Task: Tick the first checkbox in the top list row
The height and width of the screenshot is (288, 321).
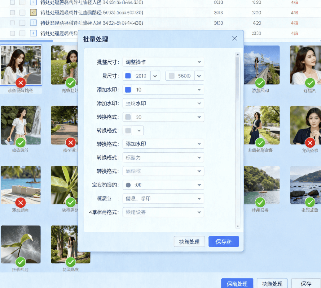Action: point(12,2)
